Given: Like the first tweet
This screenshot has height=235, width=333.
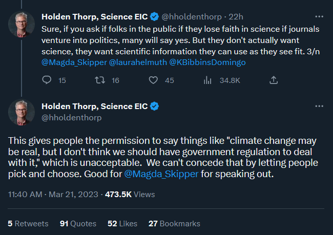Looking at the screenshot, I should tap(153, 80).
